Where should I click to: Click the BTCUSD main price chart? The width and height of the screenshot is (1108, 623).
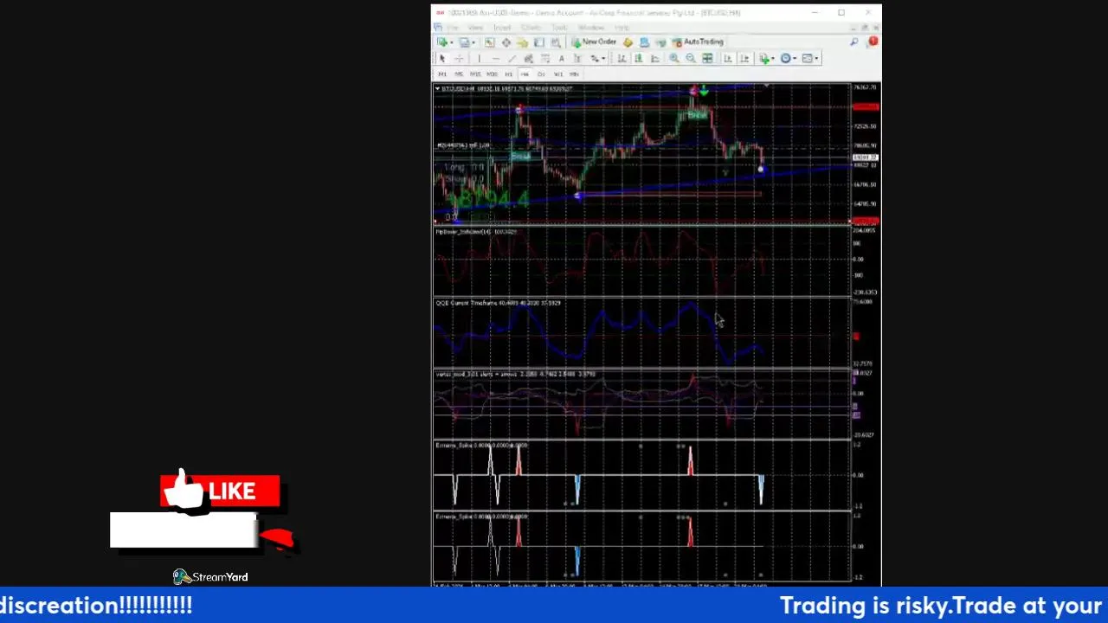(641, 154)
